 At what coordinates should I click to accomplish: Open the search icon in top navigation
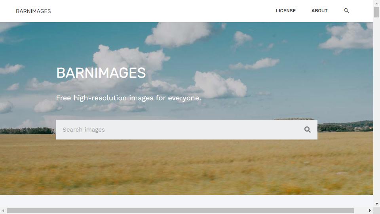pyautogui.click(x=346, y=10)
